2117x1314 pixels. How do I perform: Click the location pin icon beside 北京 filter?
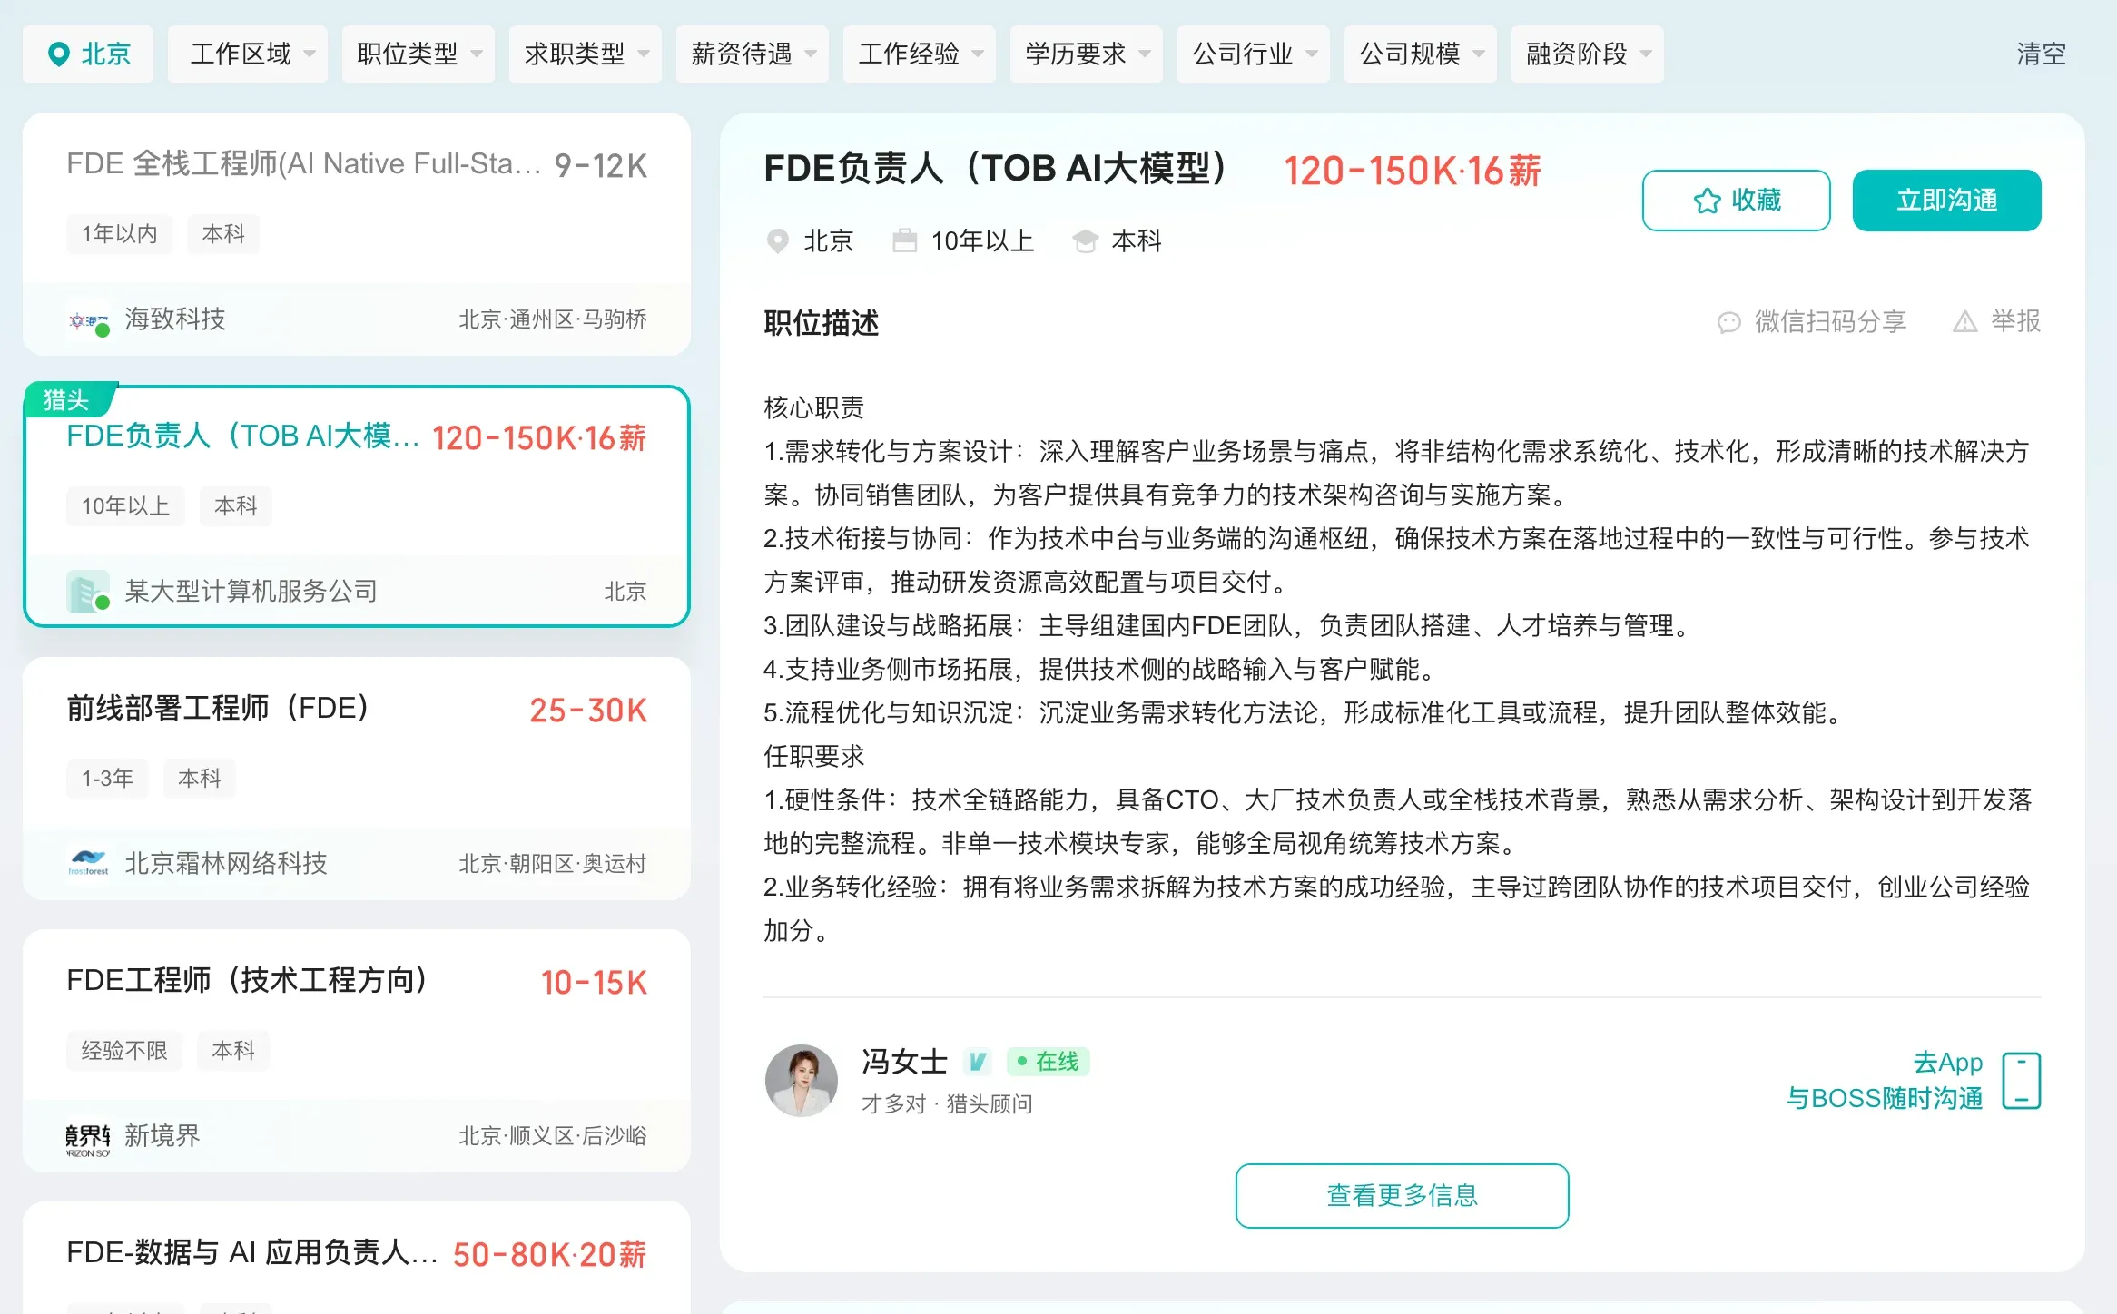58,54
